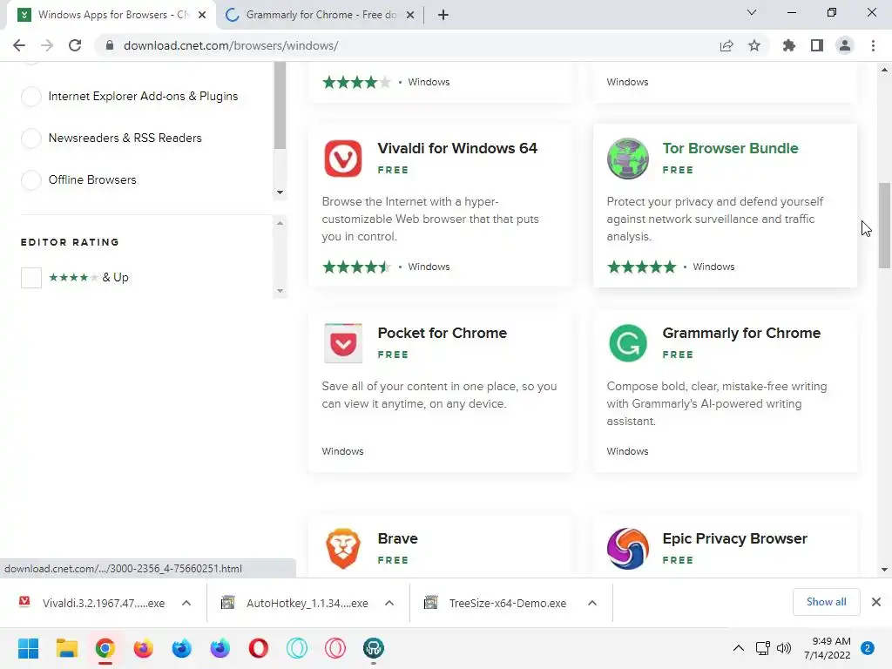Click Chrome icon on the taskbar
The width and height of the screenshot is (892, 669).
tap(105, 648)
